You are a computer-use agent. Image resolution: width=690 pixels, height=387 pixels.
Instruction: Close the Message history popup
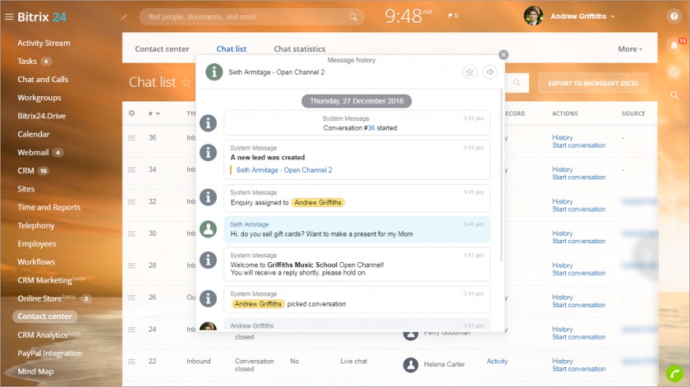pyautogui.click(x=504, y=54)
